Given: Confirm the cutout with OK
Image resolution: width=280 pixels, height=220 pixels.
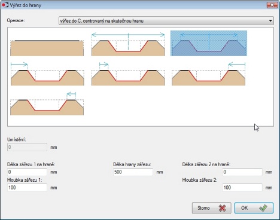Looking at the screenshot, I should click(x=254, y=208).
